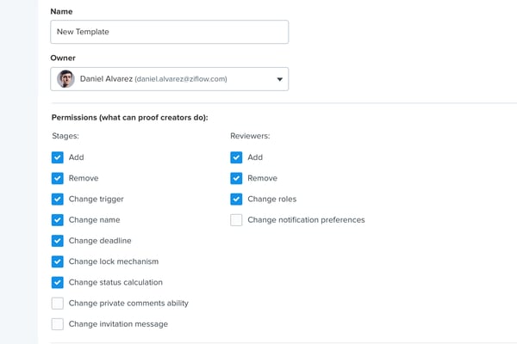Uncheck the Reviewers Add checkbox
Viewport: 517px width, 344px height.
(x=236, y=157)
